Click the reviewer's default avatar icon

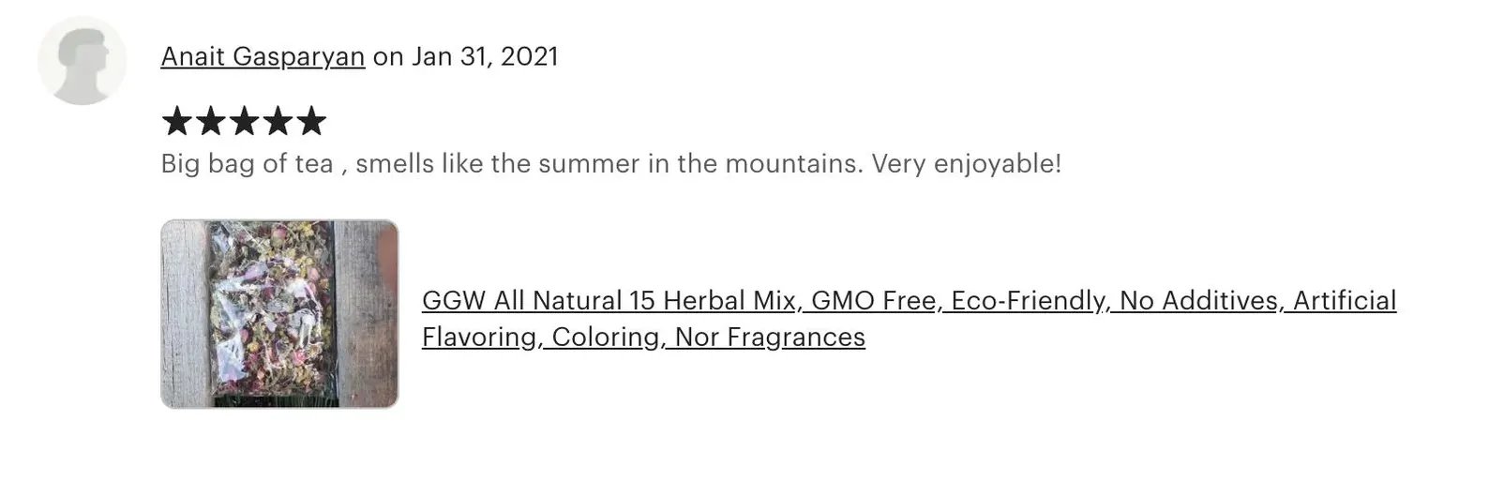click(x=82, y=60)
